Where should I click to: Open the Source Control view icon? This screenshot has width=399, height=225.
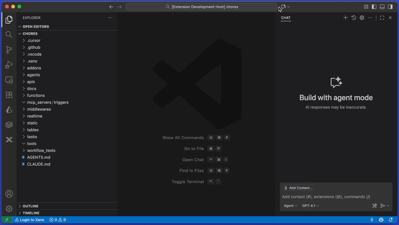(9, 50)
